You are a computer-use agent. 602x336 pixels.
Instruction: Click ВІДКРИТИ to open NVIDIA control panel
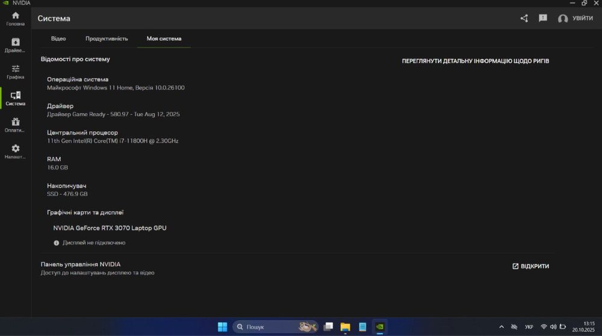coord(530,266)
